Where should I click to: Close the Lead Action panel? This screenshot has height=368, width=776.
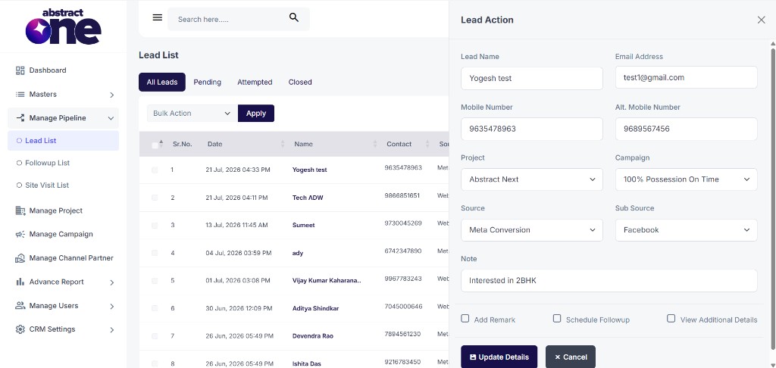(761, 20)
